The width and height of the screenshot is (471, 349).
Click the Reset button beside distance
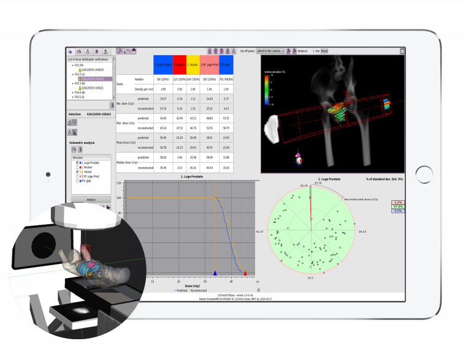(324, 51)
